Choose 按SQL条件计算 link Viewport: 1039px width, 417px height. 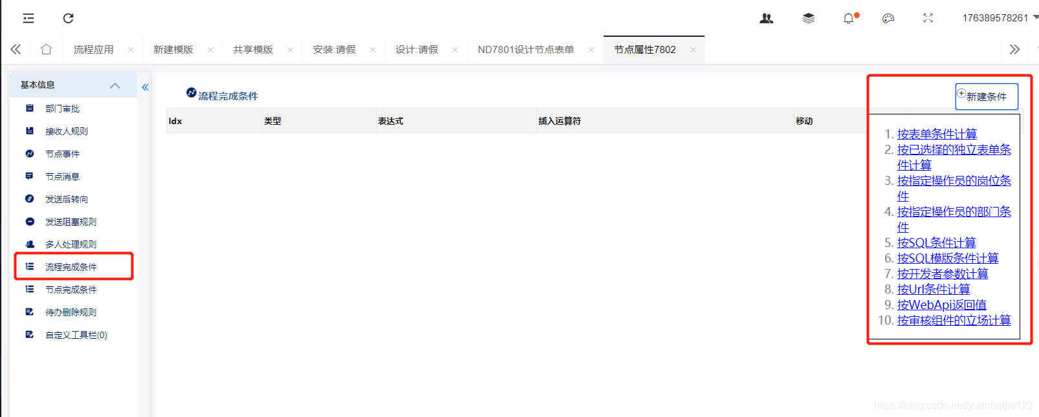tap(936, 242)
